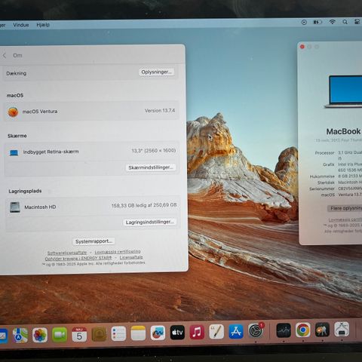Image resolution: width=362 pixels, height=362 pixels.
Task: Open the ENERGY STAR compliance link
Action: coord(78,258)
